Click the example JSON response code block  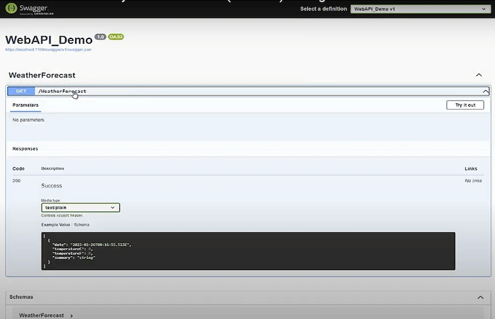248,251
